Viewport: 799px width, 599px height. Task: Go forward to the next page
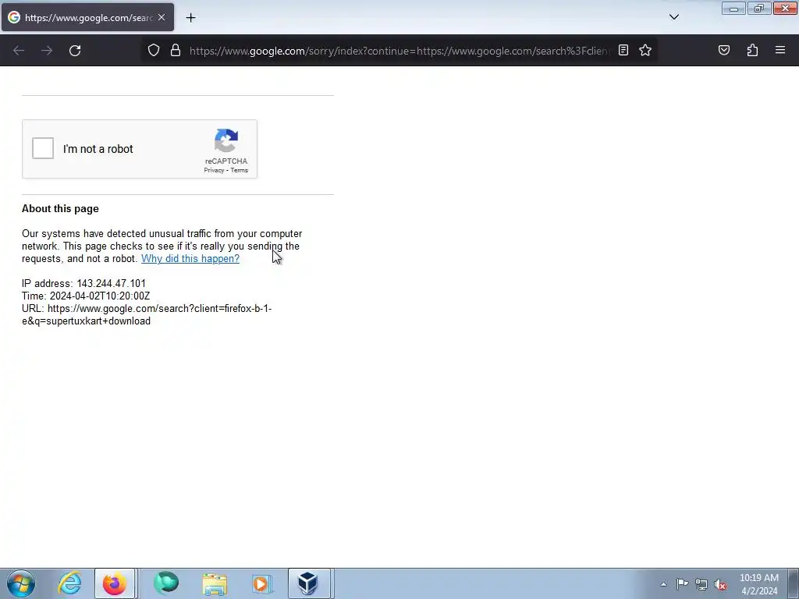[x=47, y=51]
